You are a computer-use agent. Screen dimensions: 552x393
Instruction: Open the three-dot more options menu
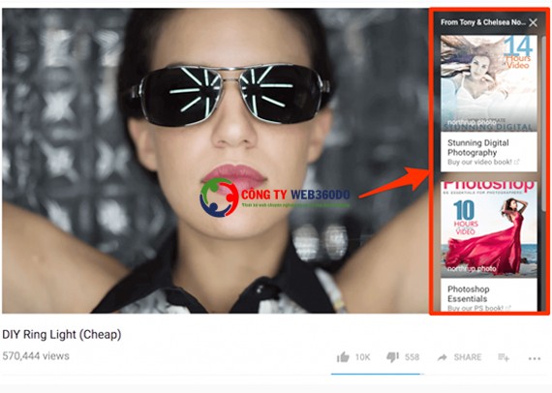tap(535, 359)
